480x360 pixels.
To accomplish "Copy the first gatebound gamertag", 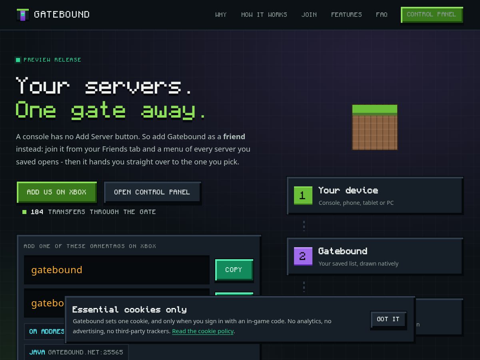I will [234, 270].
